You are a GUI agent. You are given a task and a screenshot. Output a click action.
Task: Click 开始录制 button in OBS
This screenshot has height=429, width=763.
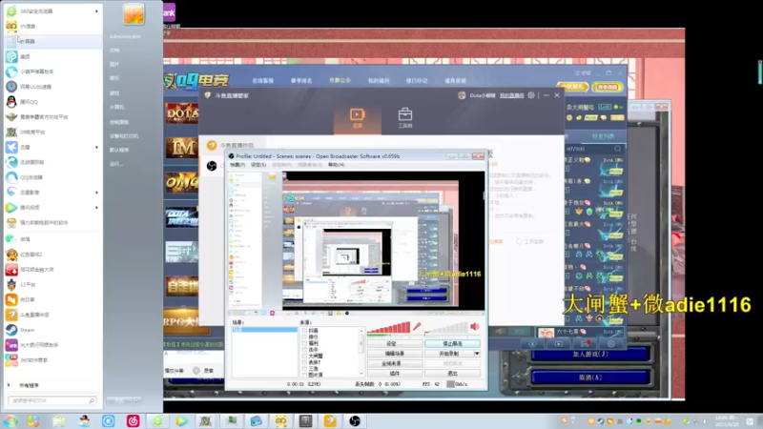pos(449,354)
